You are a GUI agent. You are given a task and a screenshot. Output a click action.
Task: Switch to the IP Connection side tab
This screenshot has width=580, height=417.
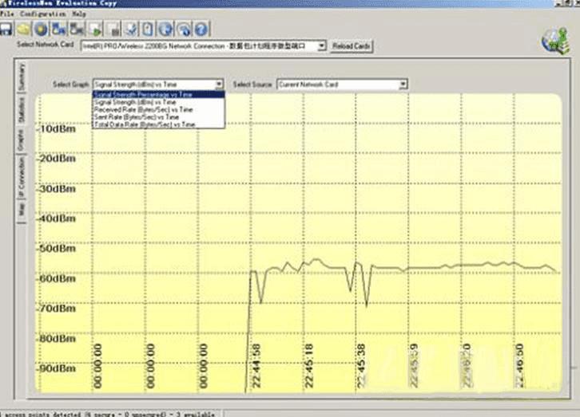pyautogui.click(x=22, y=178)
